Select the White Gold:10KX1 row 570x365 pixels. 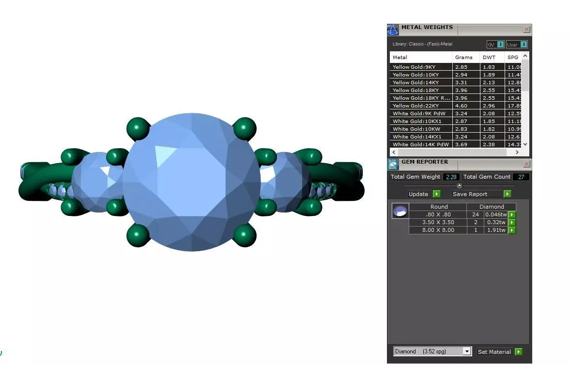(456, 121)
